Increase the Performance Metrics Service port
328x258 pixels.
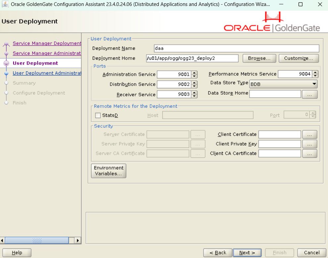coord(315,72)
